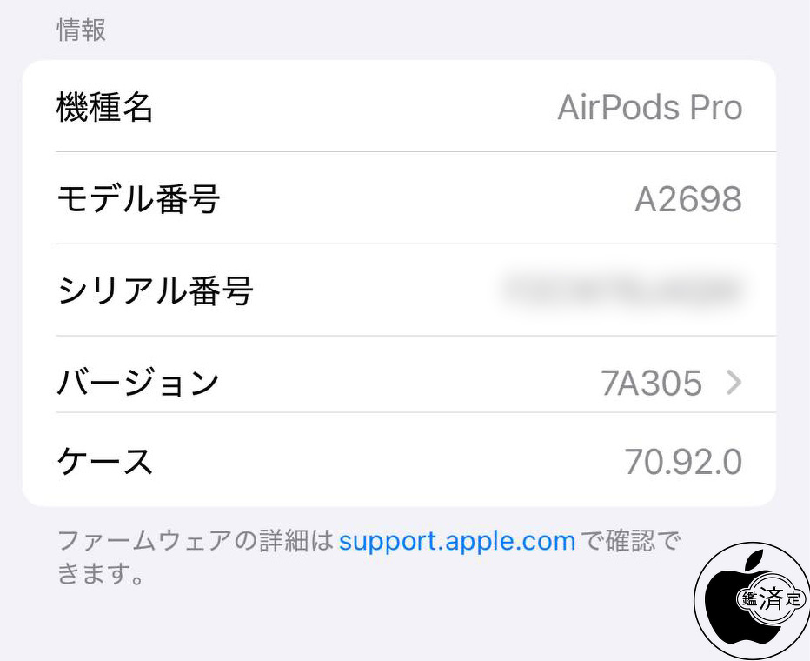
Task: Tap the 7A305 firmware version value
Action: coord(651,383)
